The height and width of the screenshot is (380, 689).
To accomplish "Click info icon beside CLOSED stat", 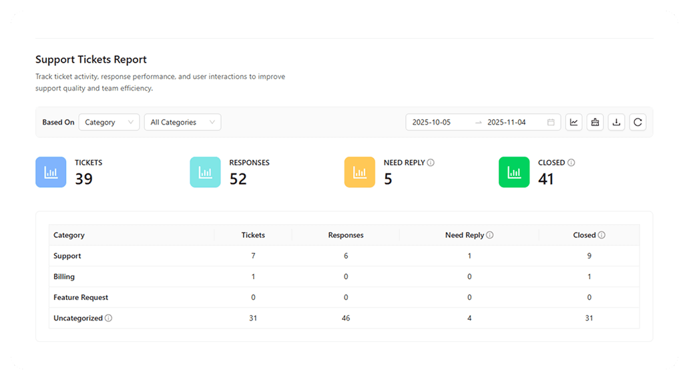I will [571, 163].
